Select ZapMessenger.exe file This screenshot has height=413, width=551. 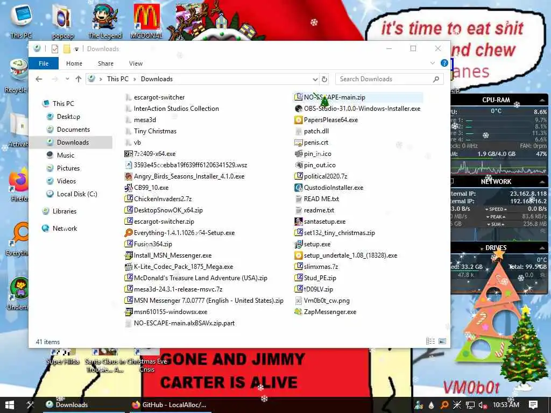pyautogui.click(x=326, y=312)
